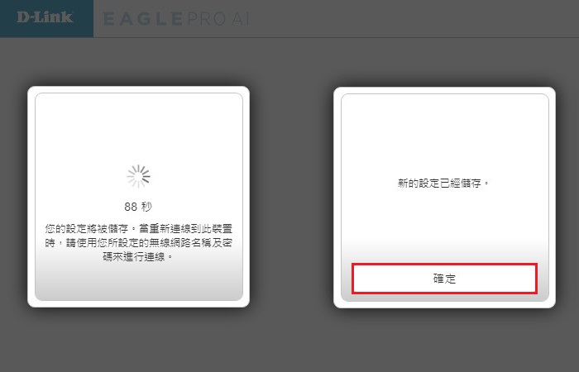The image size is (579, 372).
Task: Click blank area above spinner in left dialog
Action: (138, 127)
